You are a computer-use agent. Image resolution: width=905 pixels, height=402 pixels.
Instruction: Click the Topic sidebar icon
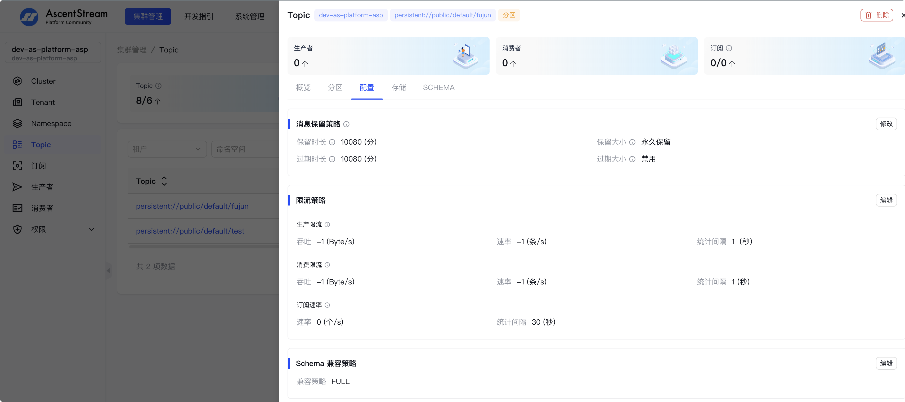pyautogui.click(x=17, y=144)
